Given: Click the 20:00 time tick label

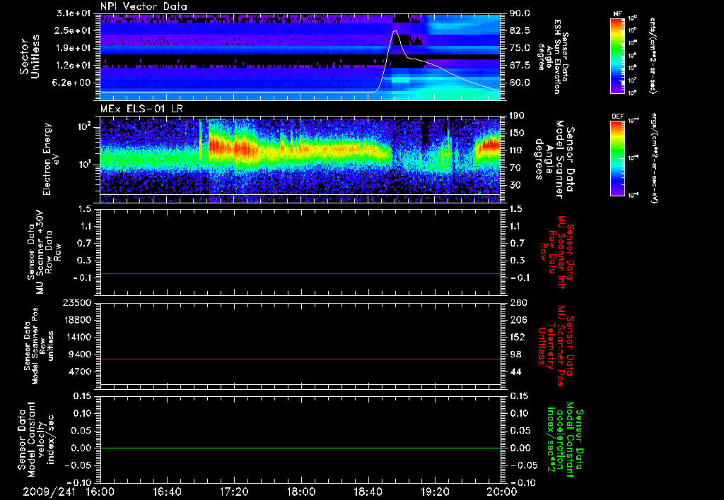Looking at the screenshot, I should tap(502, 492).
